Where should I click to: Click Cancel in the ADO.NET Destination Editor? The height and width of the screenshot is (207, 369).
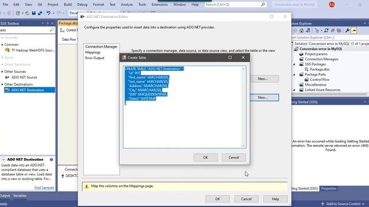(246, 199)
